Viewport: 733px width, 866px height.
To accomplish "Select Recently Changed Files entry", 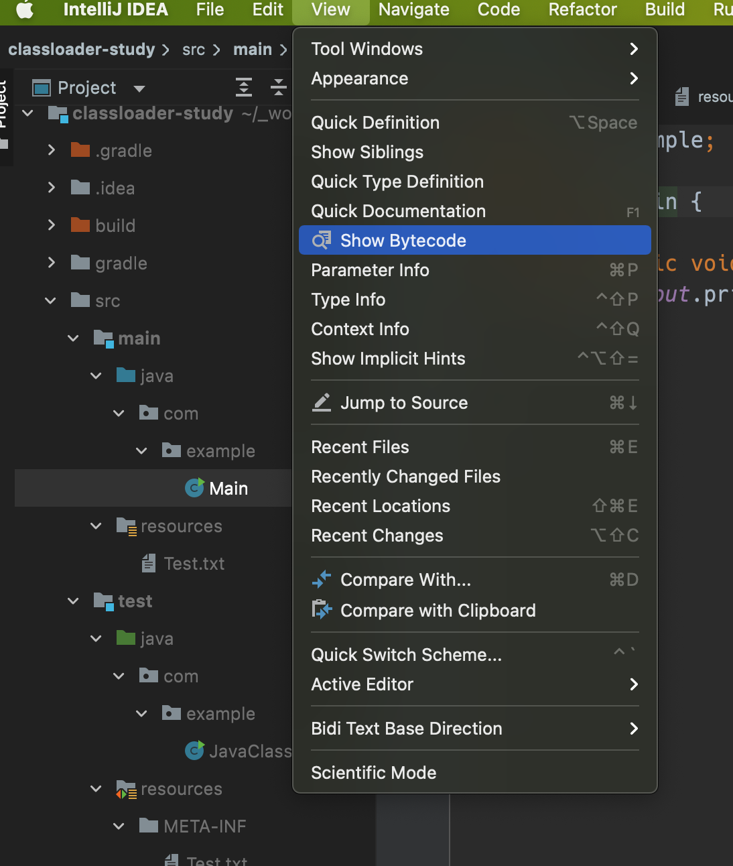I will pyautogui.click(x=474, y=477).
